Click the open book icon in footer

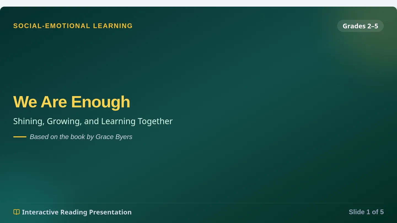17,212
